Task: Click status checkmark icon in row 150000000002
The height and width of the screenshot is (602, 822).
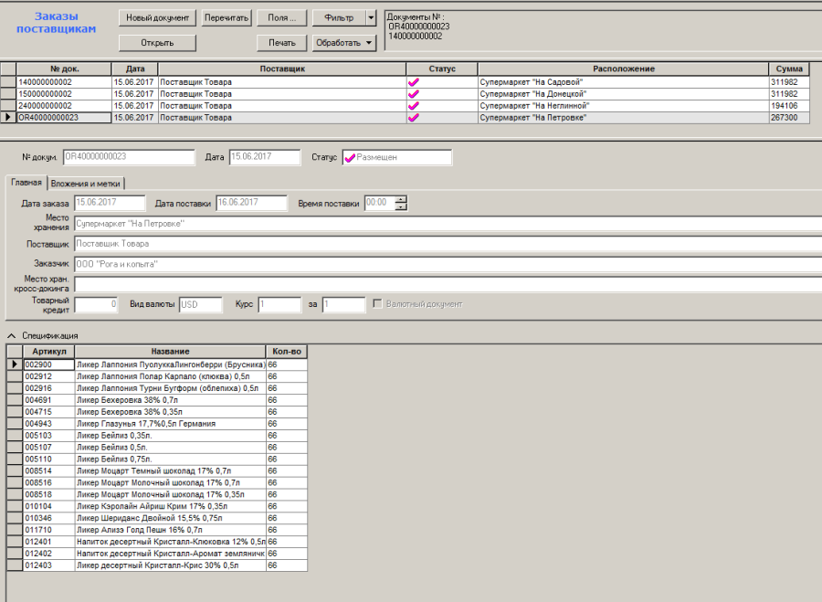Action: pos(414,94)
